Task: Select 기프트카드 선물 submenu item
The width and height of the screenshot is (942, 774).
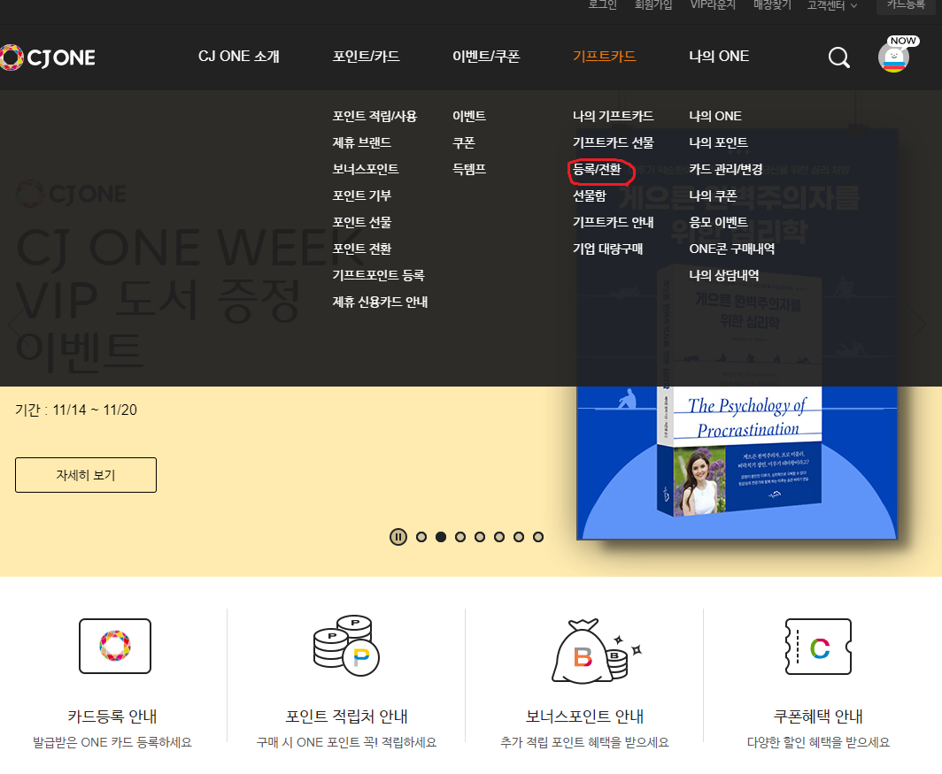Action: point(614,142)
